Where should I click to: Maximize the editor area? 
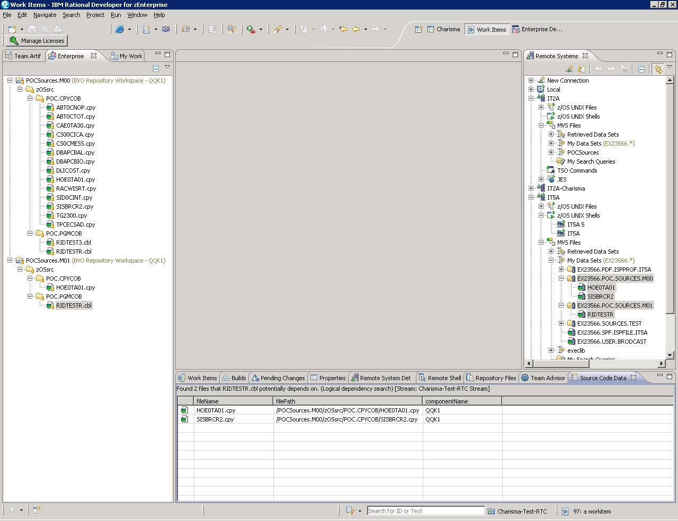[515, 54]
